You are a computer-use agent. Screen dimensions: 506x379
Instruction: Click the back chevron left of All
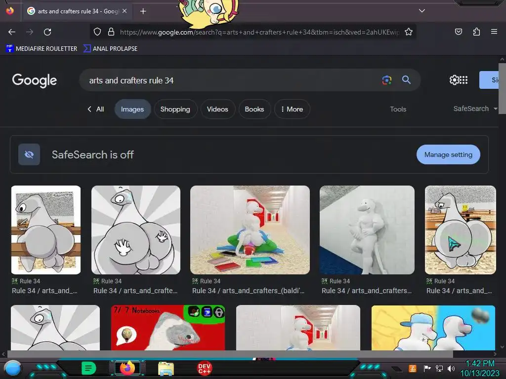coord(89,109)
